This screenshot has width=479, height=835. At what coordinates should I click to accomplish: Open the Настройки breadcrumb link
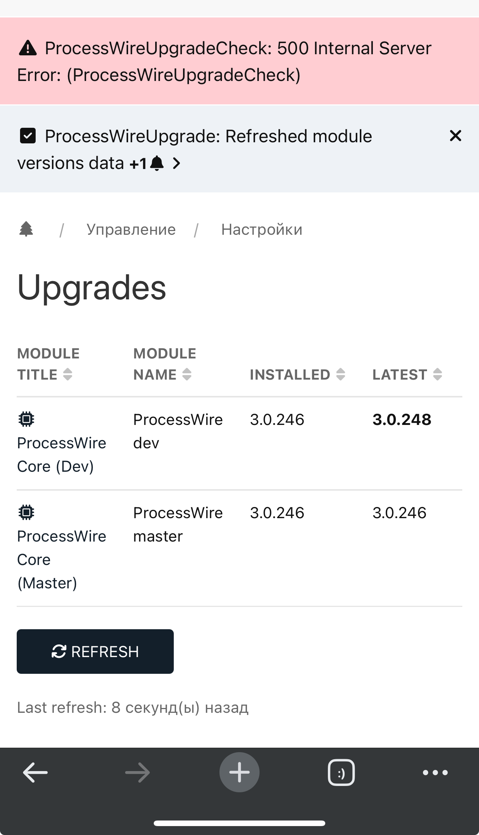pyautogui.click(x=262, y=230)
